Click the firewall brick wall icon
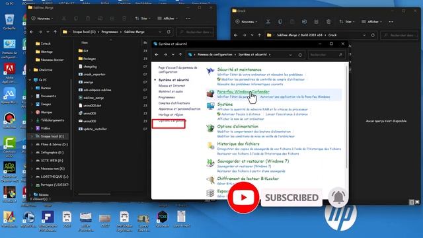The image size is (423, 238). coord(210,93)
